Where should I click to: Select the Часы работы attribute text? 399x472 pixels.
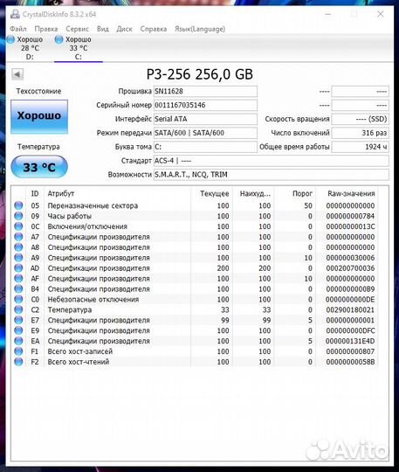coord(70,216)
